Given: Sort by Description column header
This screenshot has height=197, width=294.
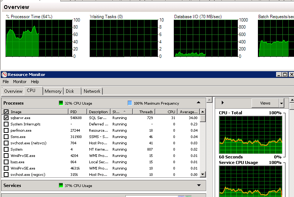Looking at the screenshot, I should (x=99, y=112).
